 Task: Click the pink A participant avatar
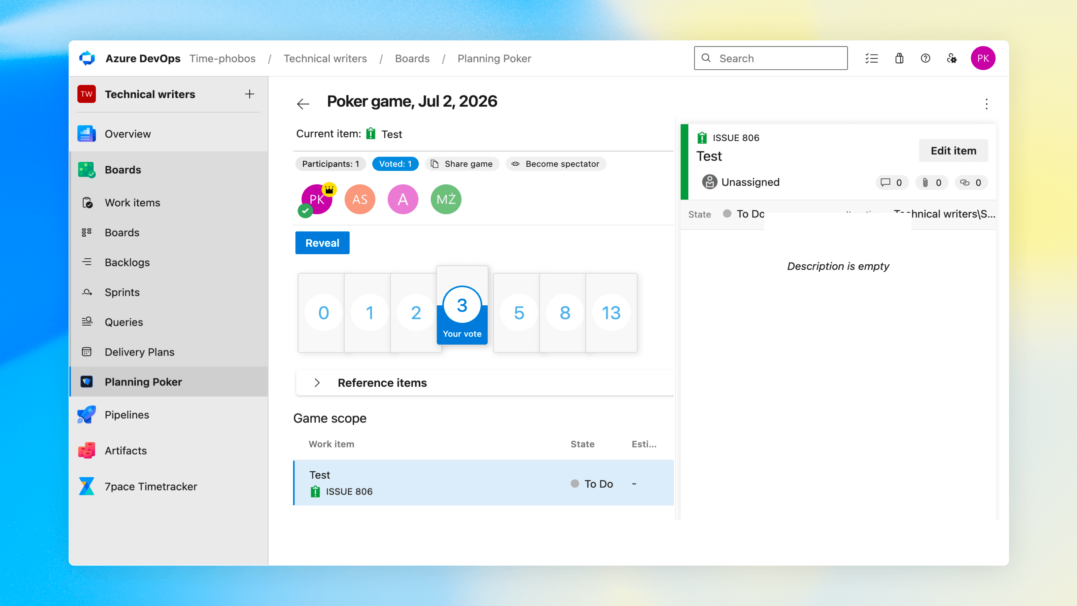(403, 199)
